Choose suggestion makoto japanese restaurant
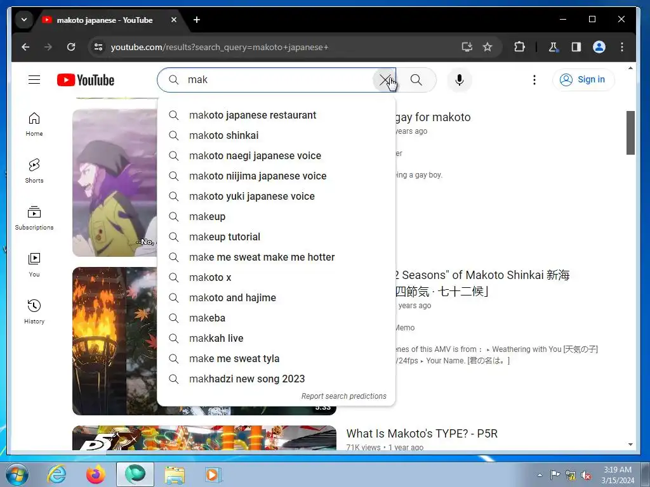The height and width of the screenshot is (487, 650). pos(276,115)
